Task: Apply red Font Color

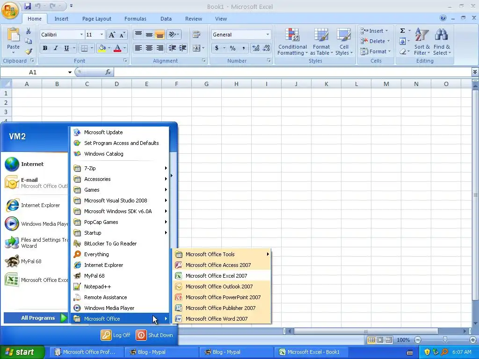Action: (117, 48)
